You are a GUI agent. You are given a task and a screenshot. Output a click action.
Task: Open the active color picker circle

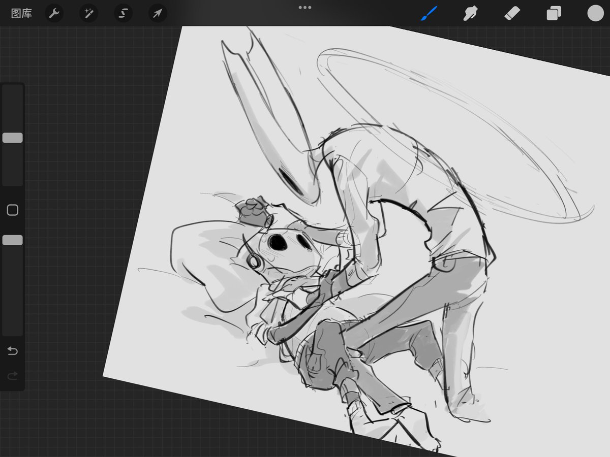pos(595,13)
